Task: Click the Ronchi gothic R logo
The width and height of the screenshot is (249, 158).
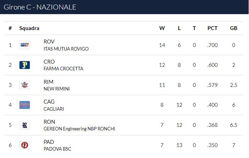Action: (24, 125)
